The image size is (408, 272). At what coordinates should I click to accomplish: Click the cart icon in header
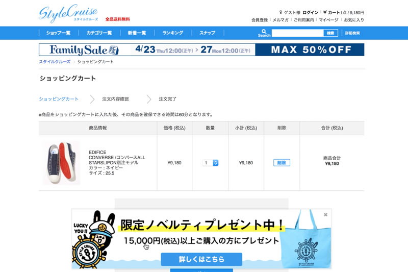(x=325, y=12)
